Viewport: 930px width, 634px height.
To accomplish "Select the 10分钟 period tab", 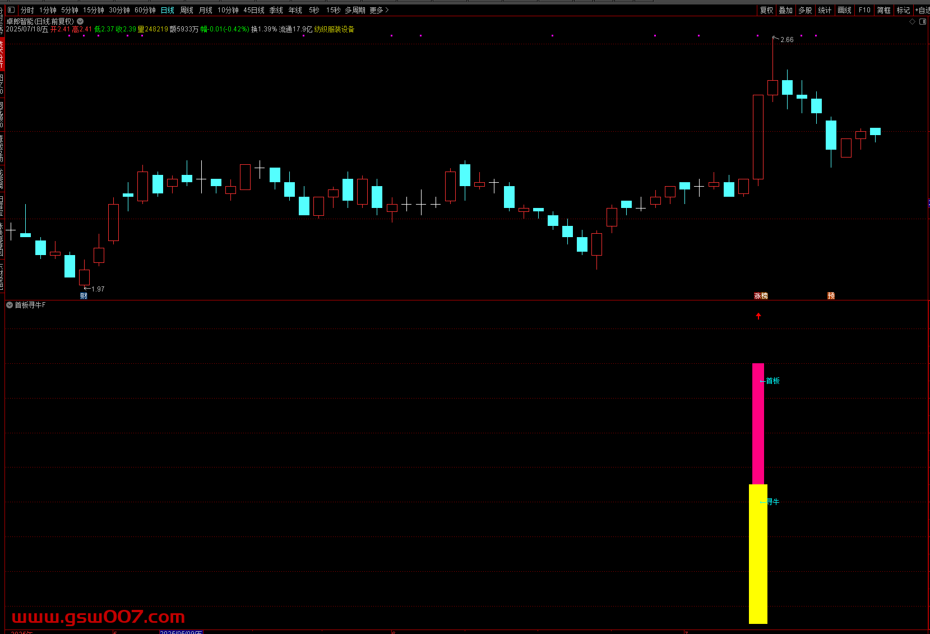I will pyautogui.click(x=228, y=10).
